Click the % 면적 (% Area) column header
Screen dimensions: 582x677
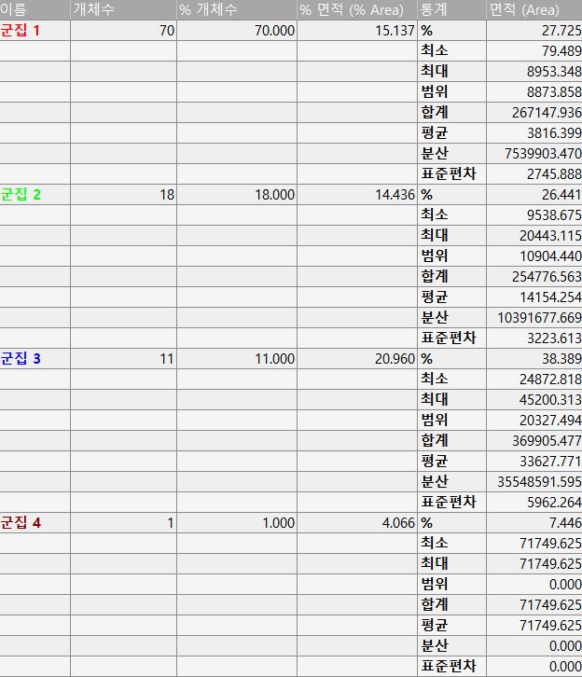(x=357, y=9)
